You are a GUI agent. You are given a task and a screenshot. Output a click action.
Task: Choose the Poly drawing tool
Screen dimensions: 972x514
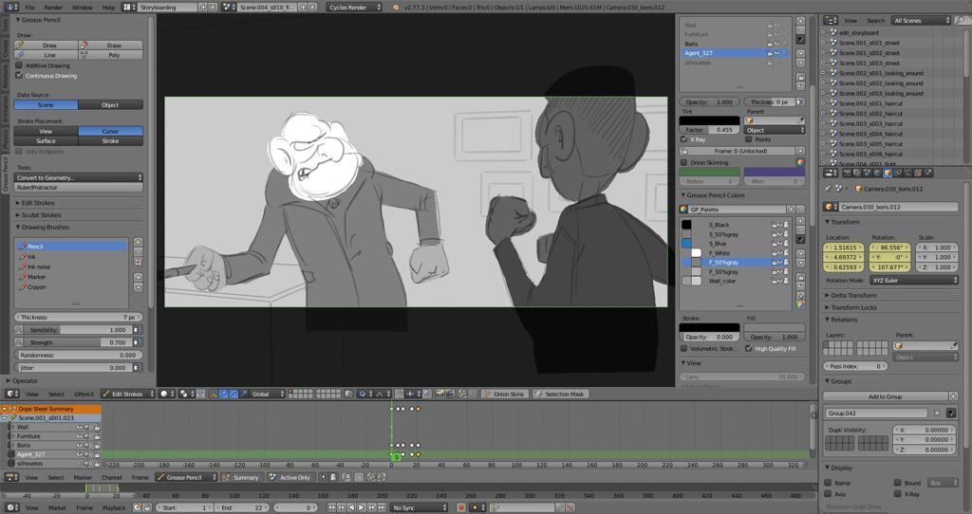point(112,55)
